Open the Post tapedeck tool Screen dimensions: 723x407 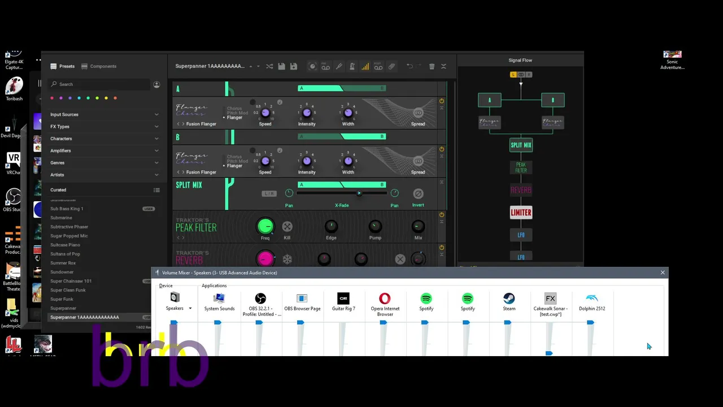click(x=378, y=66)
